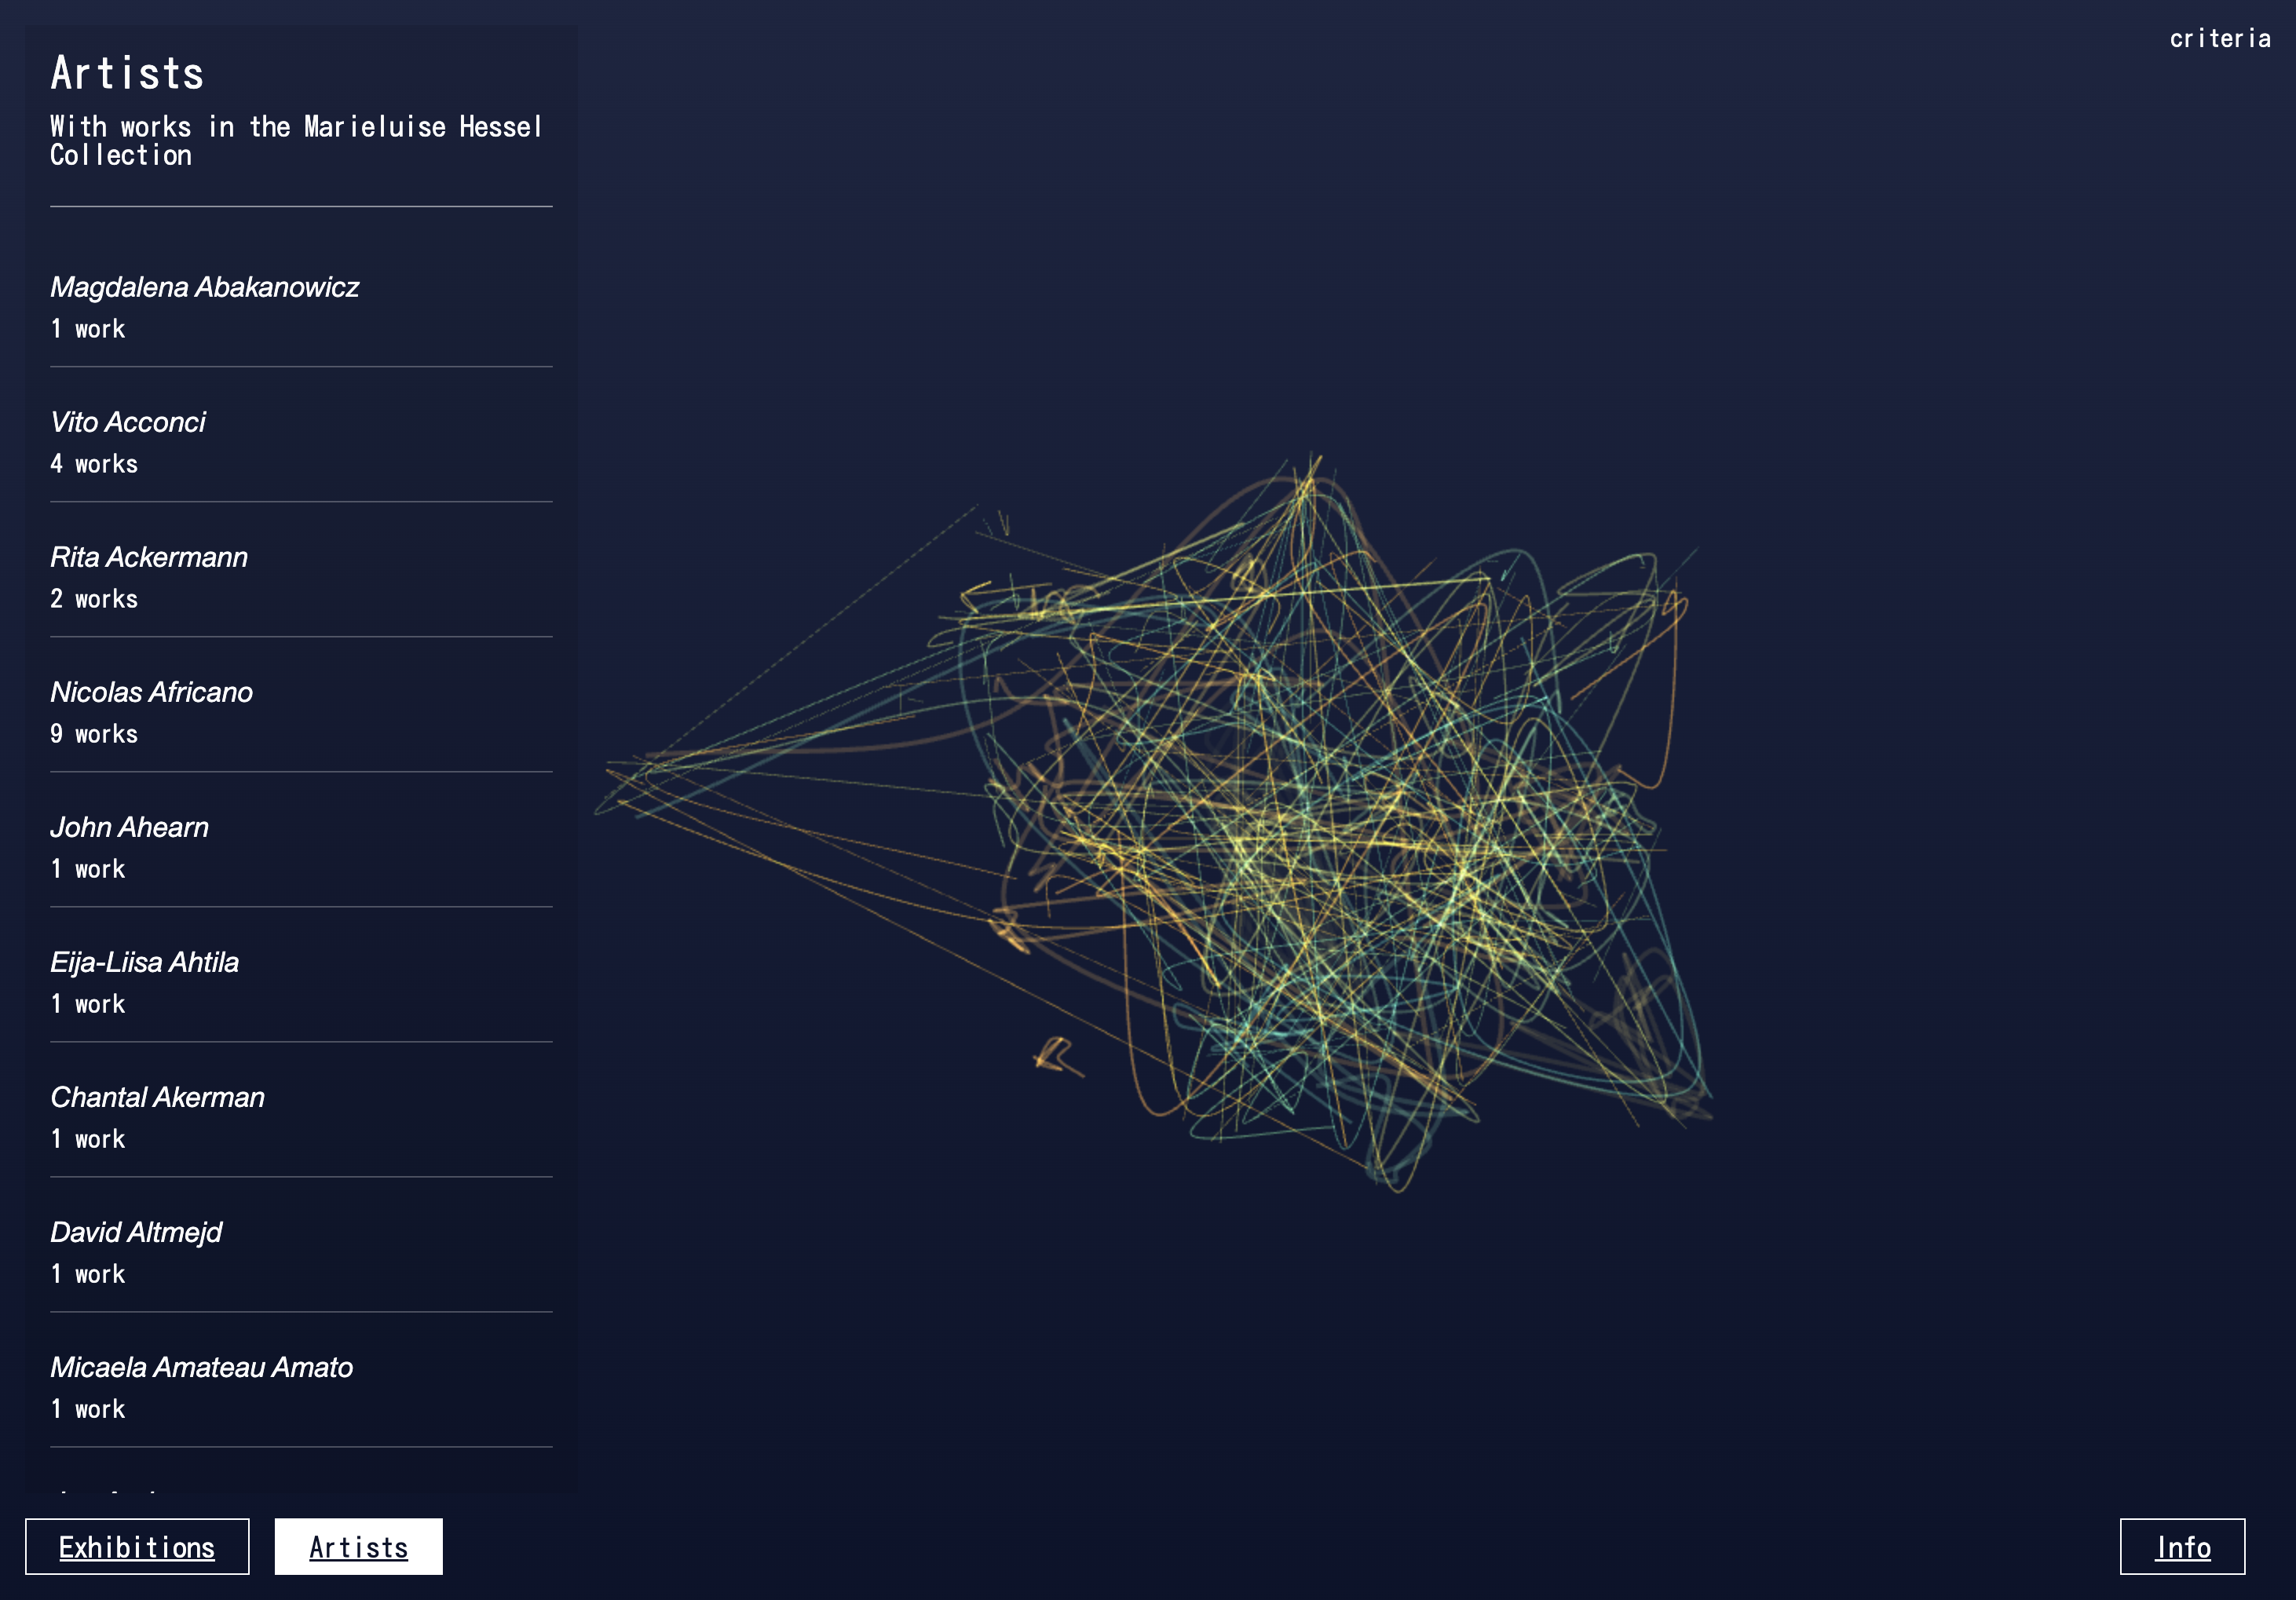The width and height of the screenshot is (2296, 1600).
Task: Select Micaela Amateau Amato entry
Action: point(201,1368)
